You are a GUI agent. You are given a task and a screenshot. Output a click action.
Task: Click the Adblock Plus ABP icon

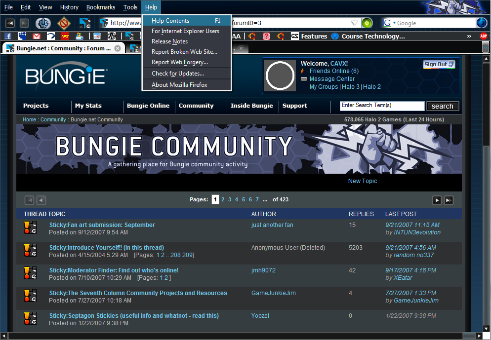(483, 36)
